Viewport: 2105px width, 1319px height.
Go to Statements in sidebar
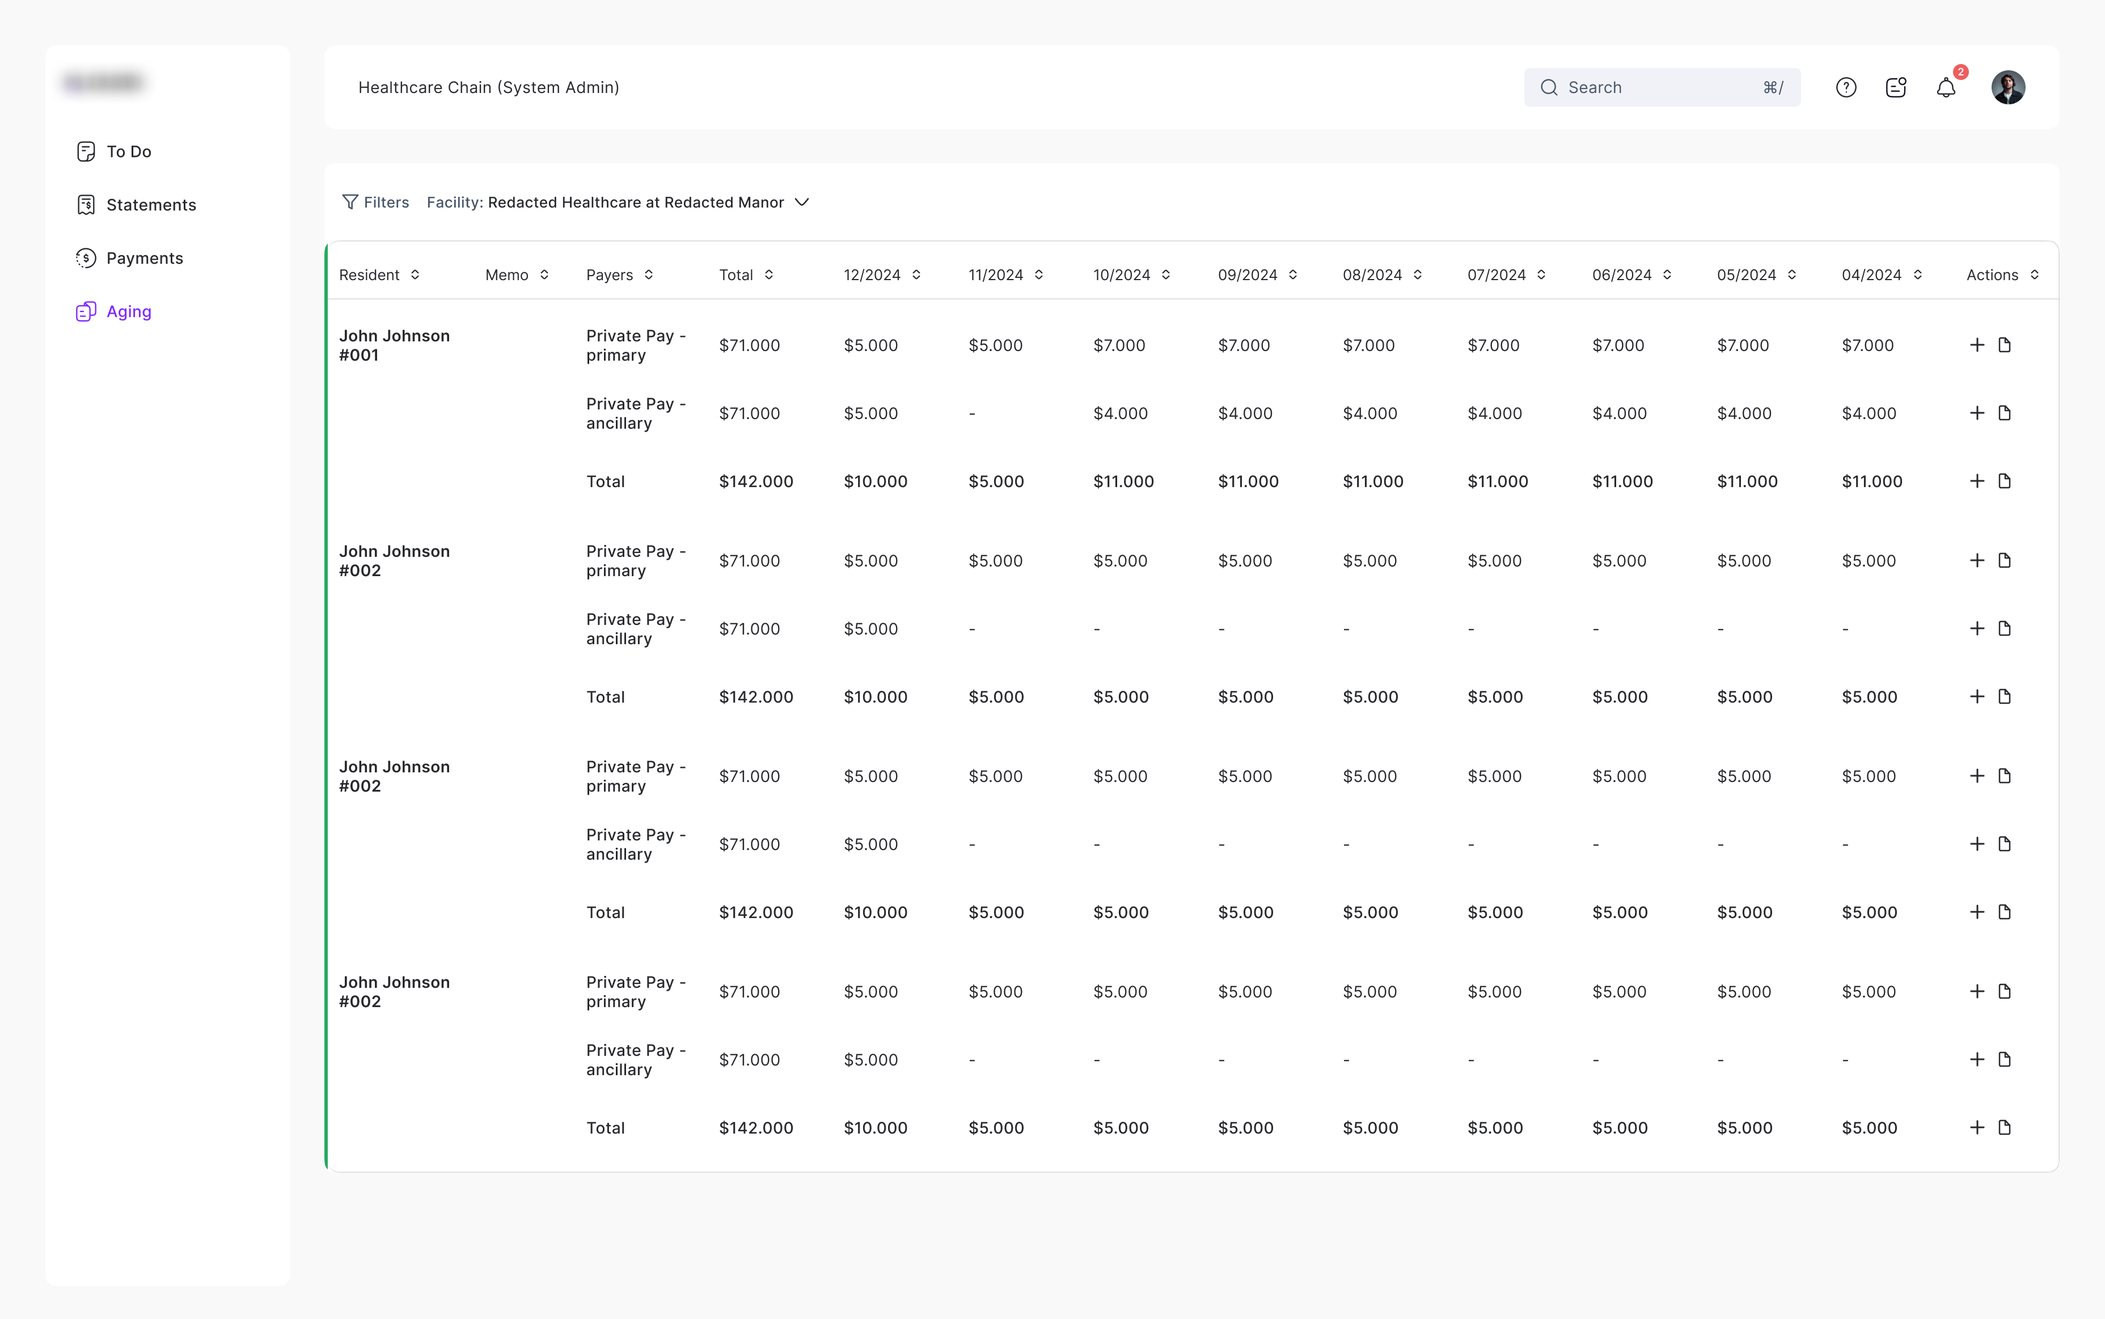point(136,205)
